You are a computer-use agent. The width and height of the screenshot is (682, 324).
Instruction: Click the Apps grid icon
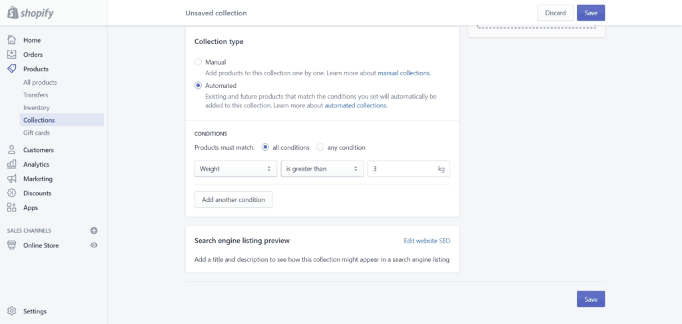coord(12,207)
